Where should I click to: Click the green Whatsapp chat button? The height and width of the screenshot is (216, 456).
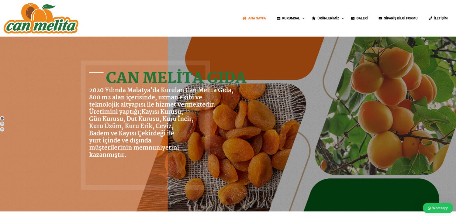tap(438, 208)
